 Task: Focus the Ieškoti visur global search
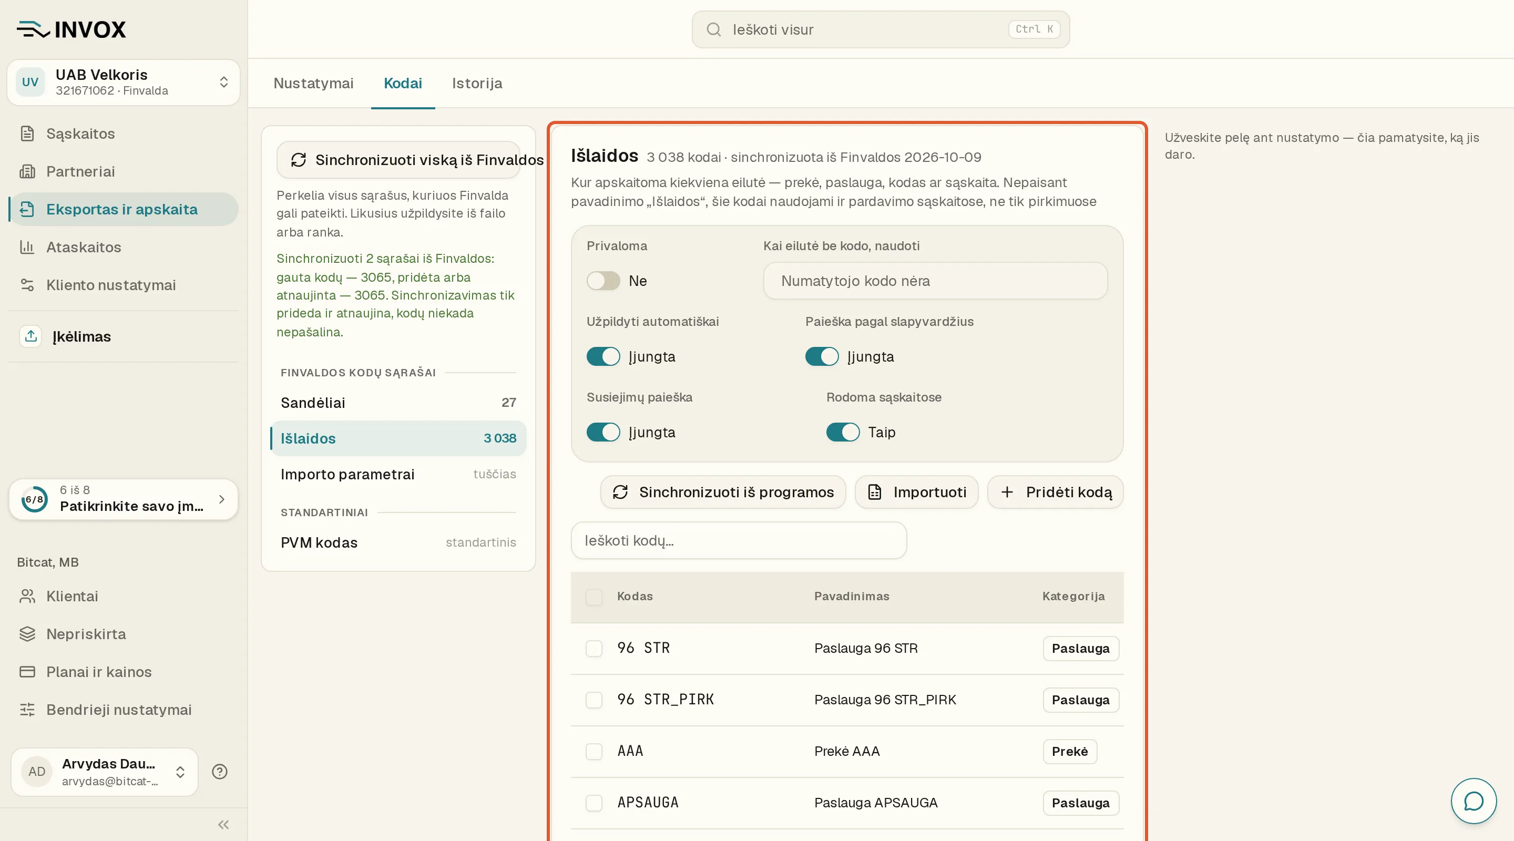coord(881,29)
